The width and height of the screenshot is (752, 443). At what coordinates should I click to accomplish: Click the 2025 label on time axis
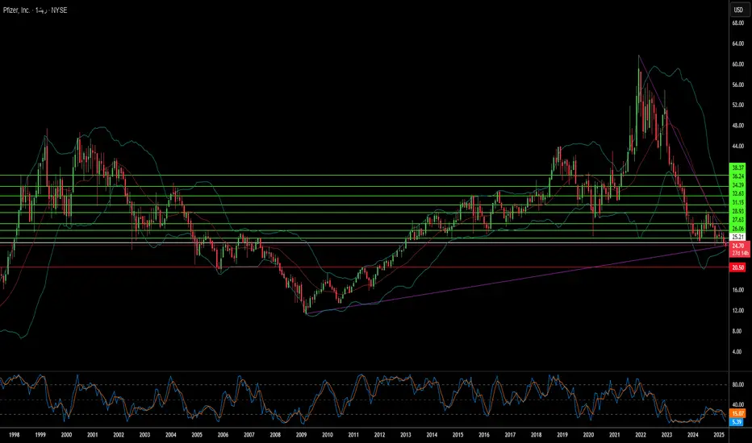pyautogui.click(x=718, y=434)
